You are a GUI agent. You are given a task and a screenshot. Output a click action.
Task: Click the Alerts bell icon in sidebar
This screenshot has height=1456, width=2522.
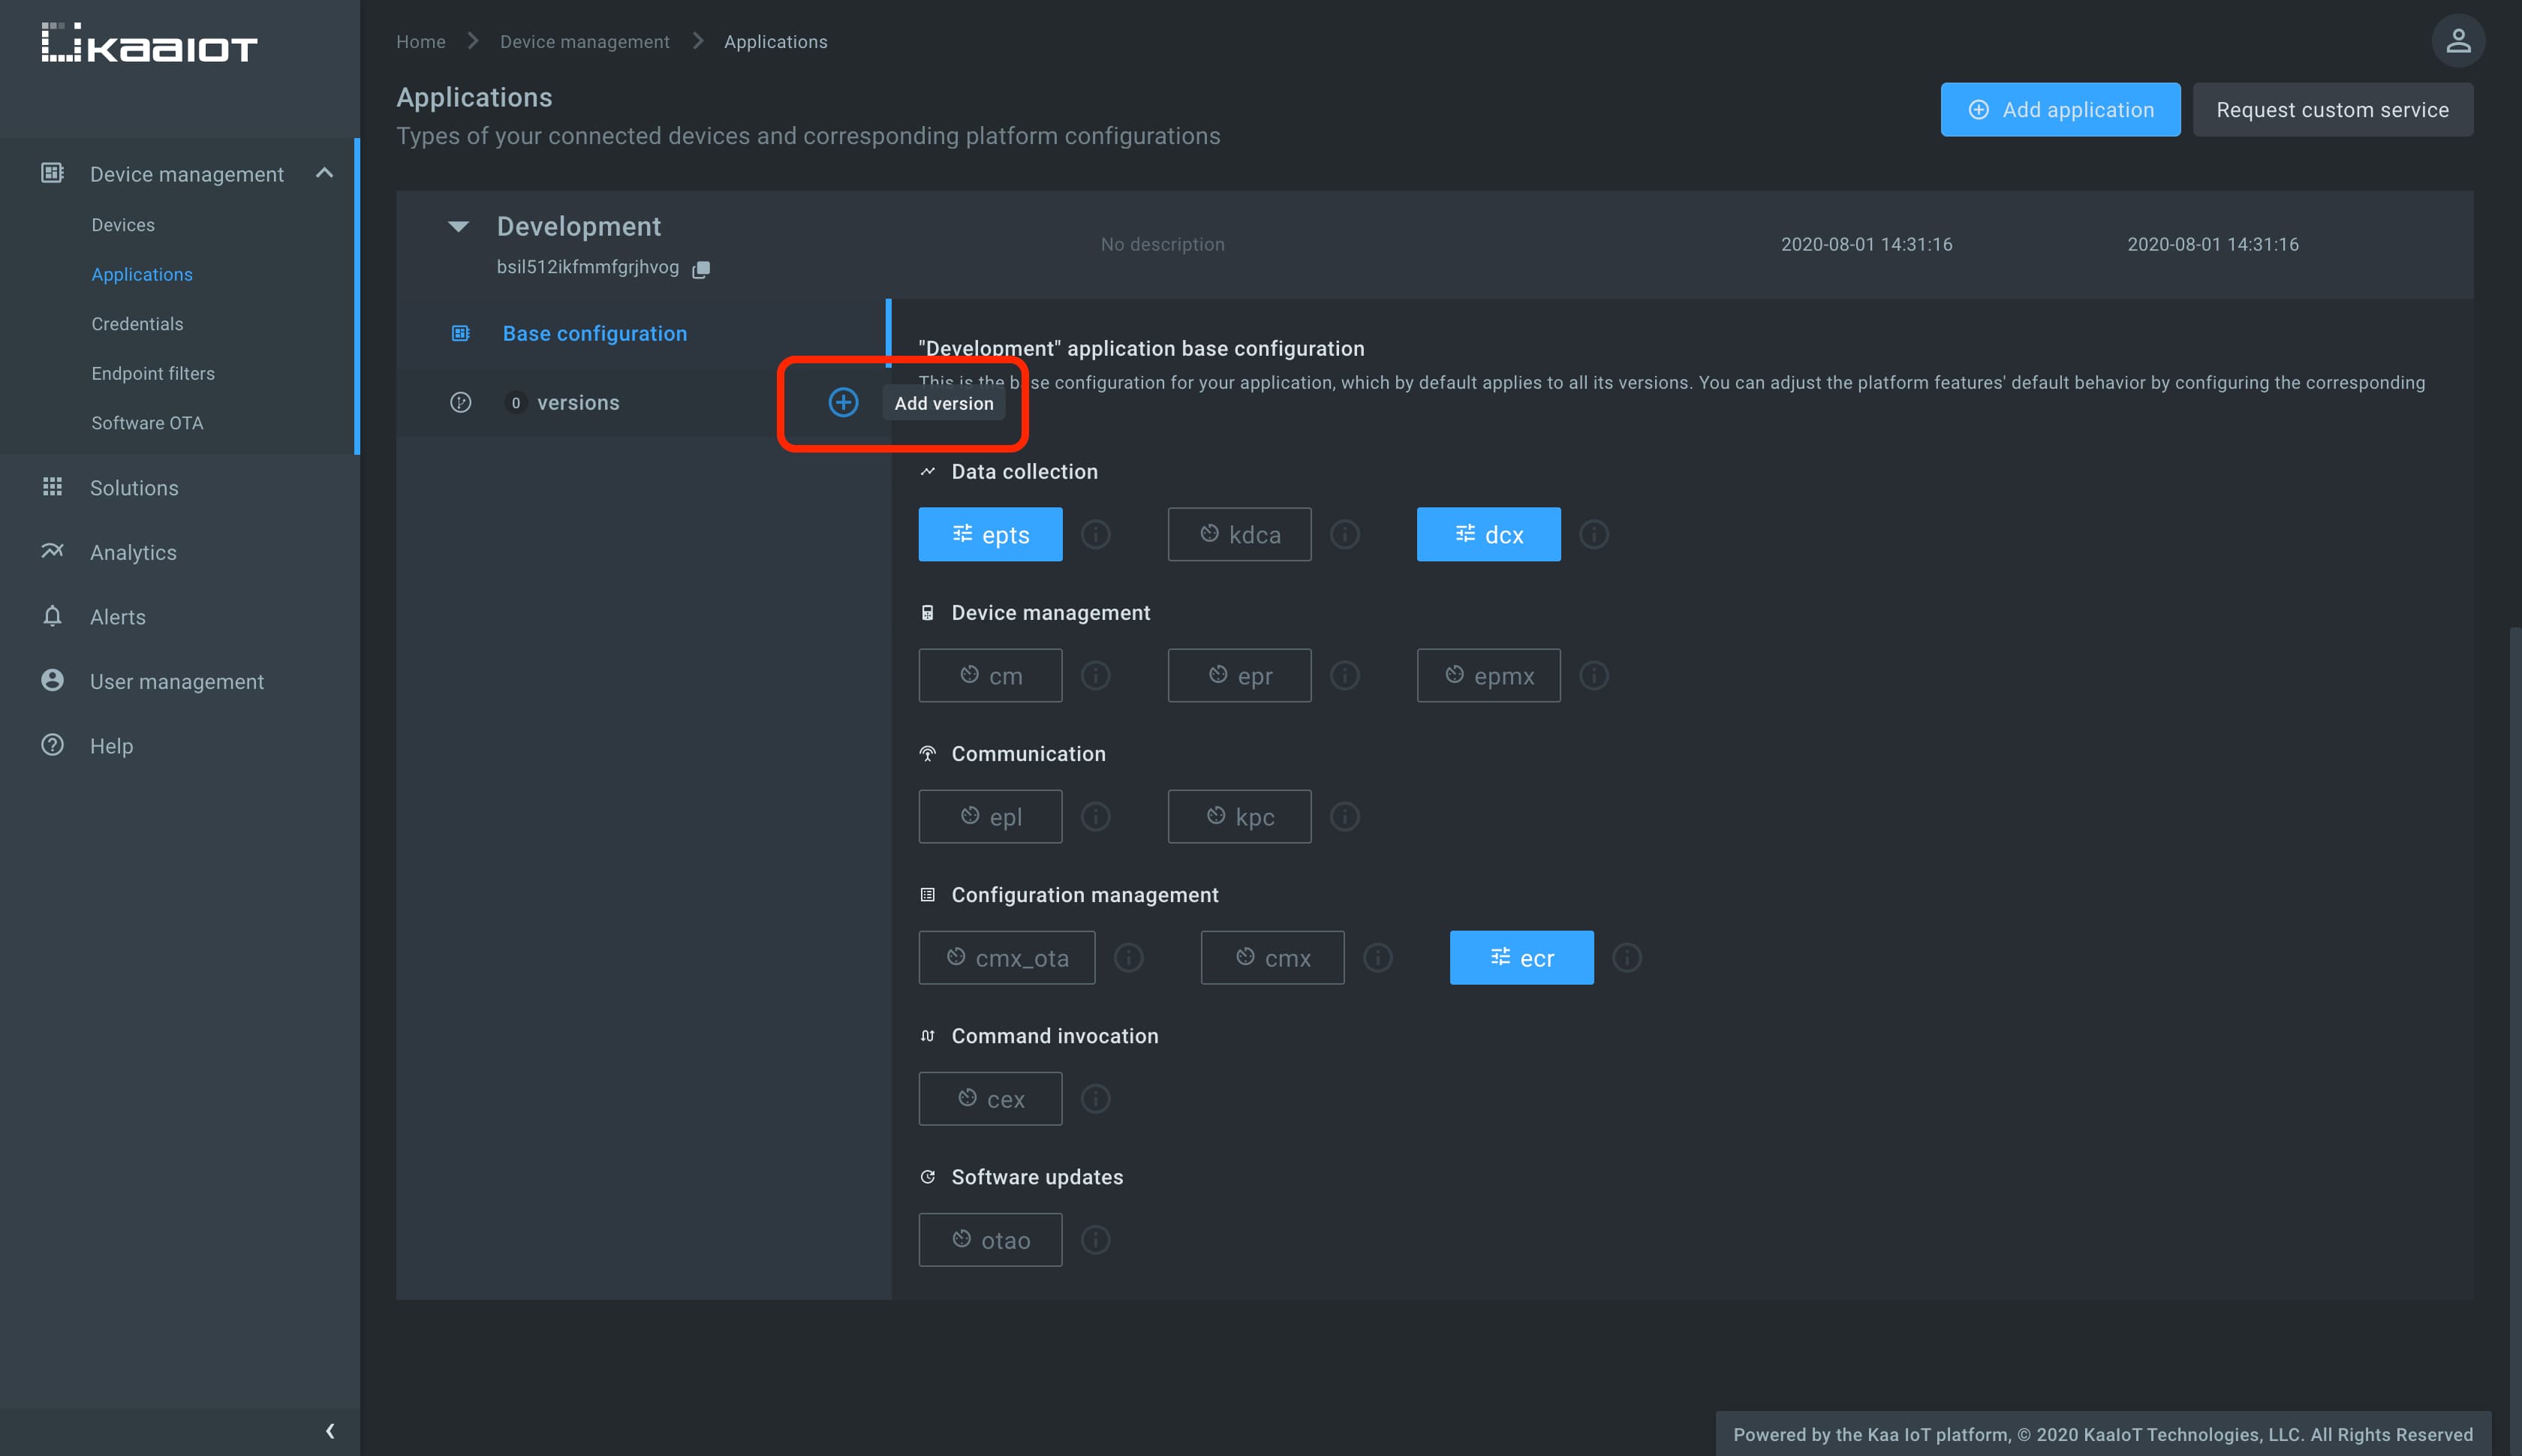click(52, 615)
